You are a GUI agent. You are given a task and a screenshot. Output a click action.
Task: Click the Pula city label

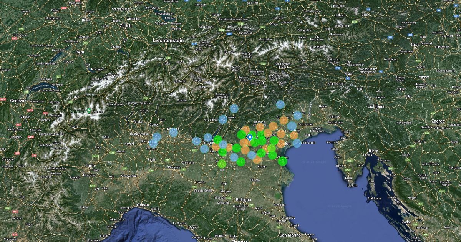tap(349, 178)
